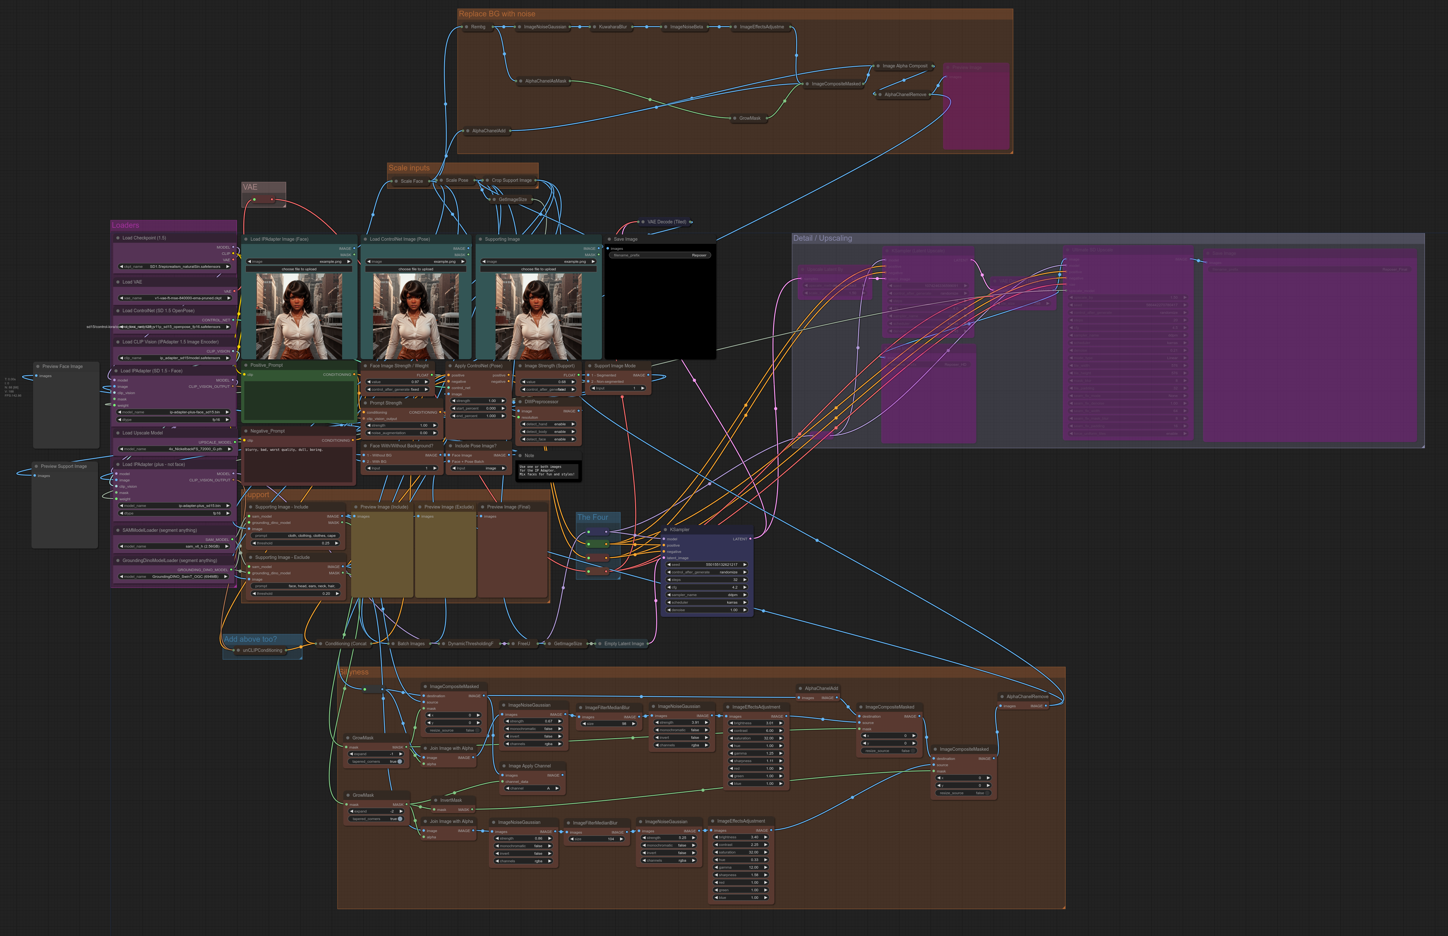Collapse the Rembg node via its dot
Viewport: 1448px width, 936px height.
(x=466, y=27)
